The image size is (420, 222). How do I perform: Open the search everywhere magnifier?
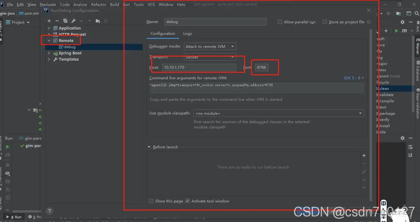tap(417, 13)
